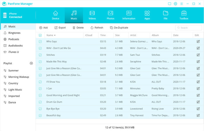Sort by Name column dropdown arrow
The image size is (204, 131).
(55, 35)
